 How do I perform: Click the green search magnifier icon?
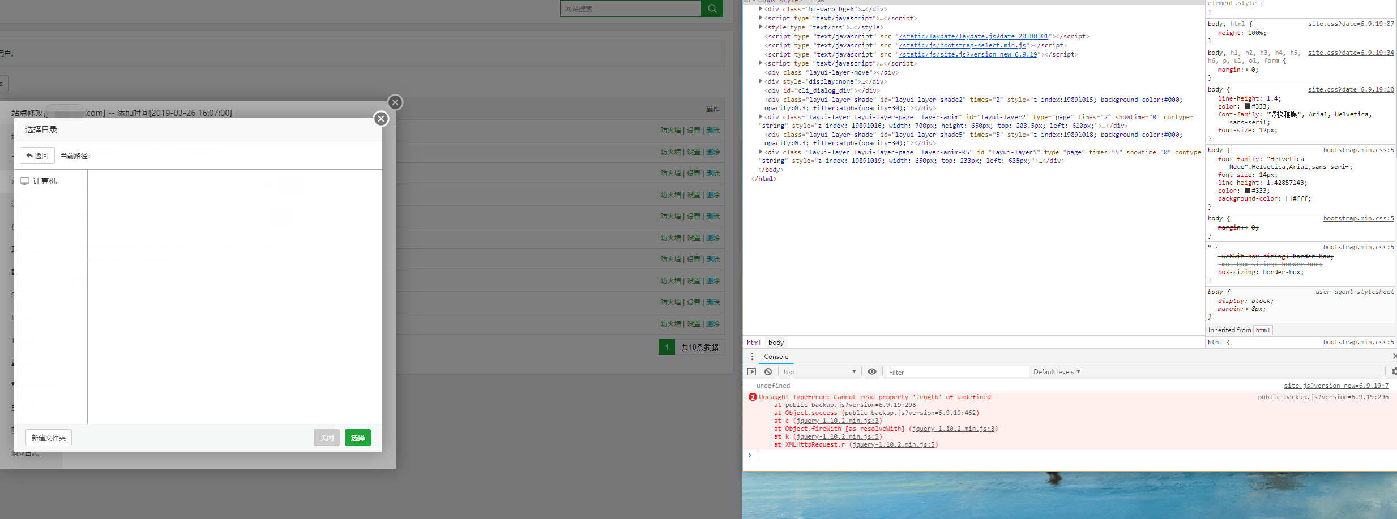click(x=712, y=8)
